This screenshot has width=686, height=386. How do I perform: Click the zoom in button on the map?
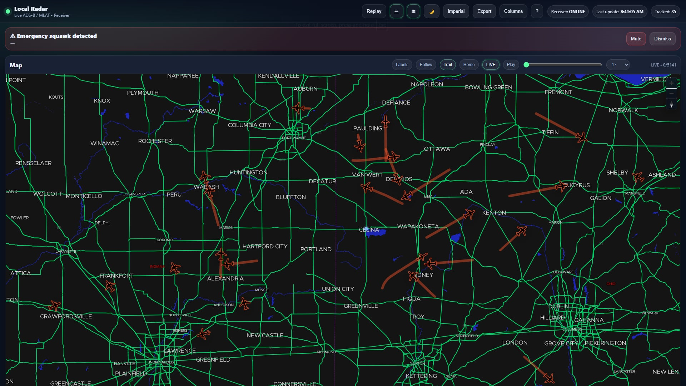pos(672,83)
